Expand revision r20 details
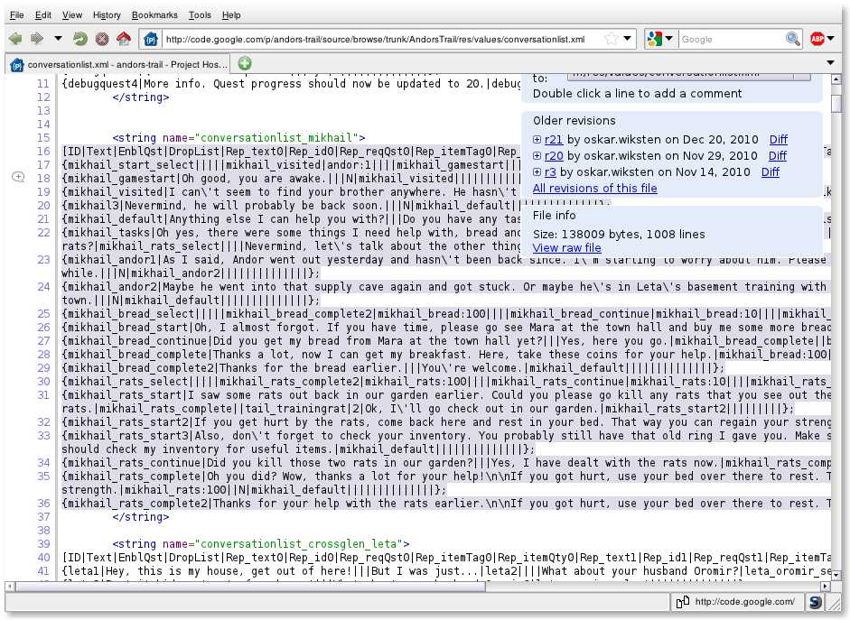Viewport: 850px width, 620px height. tap(537, 156)
